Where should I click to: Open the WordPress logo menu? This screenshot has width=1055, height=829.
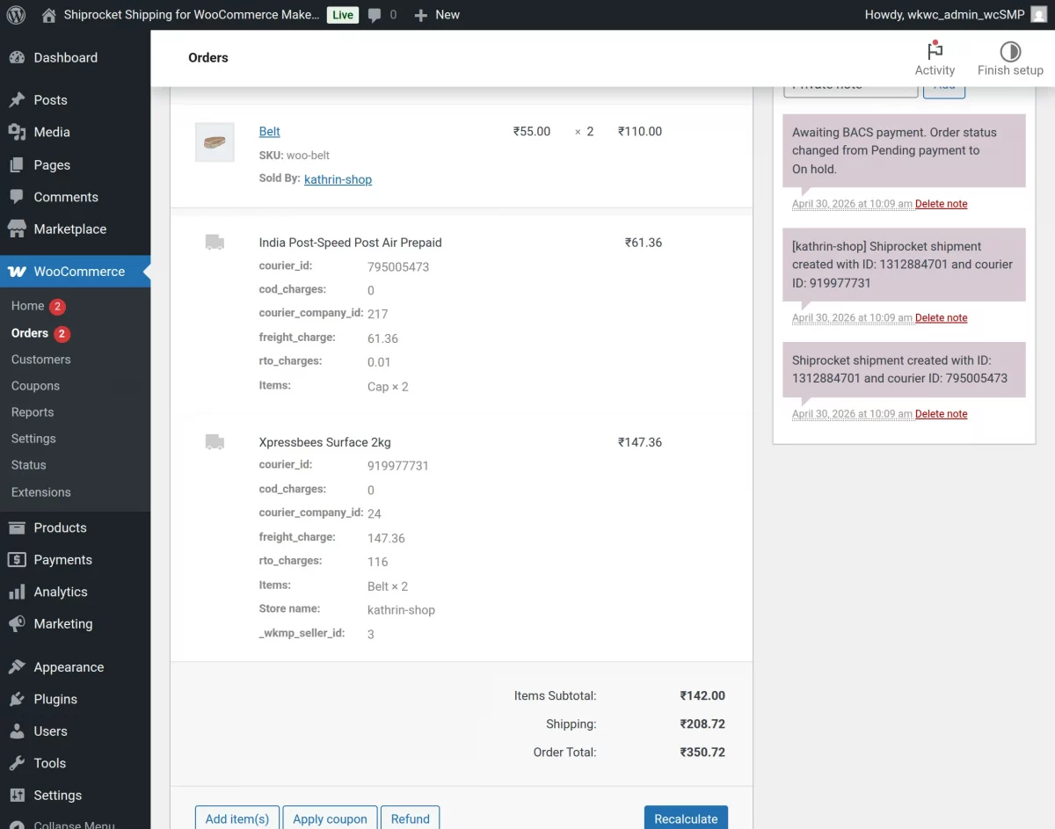[16, 15]
